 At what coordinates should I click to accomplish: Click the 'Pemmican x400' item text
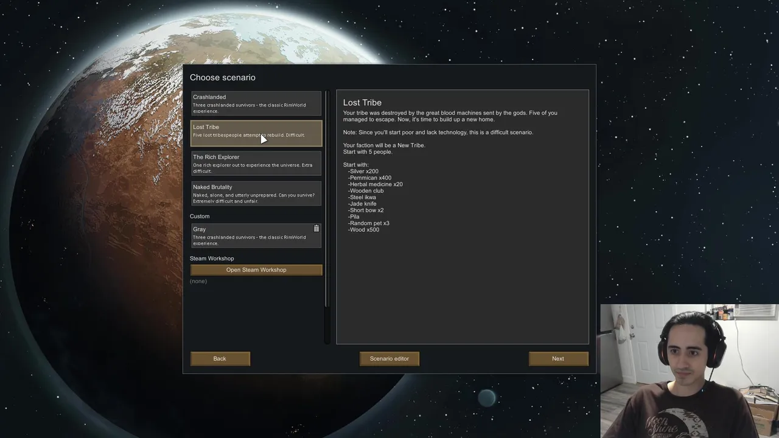pyautogui.click(x=370, y=178)
